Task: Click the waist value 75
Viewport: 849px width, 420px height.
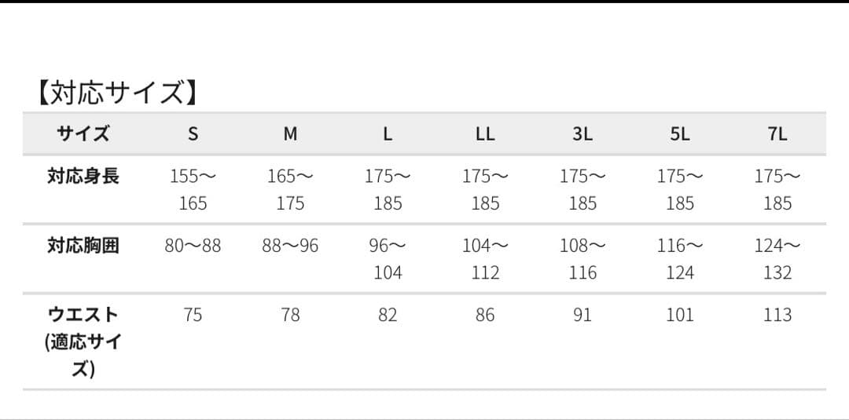Action: 193,315
